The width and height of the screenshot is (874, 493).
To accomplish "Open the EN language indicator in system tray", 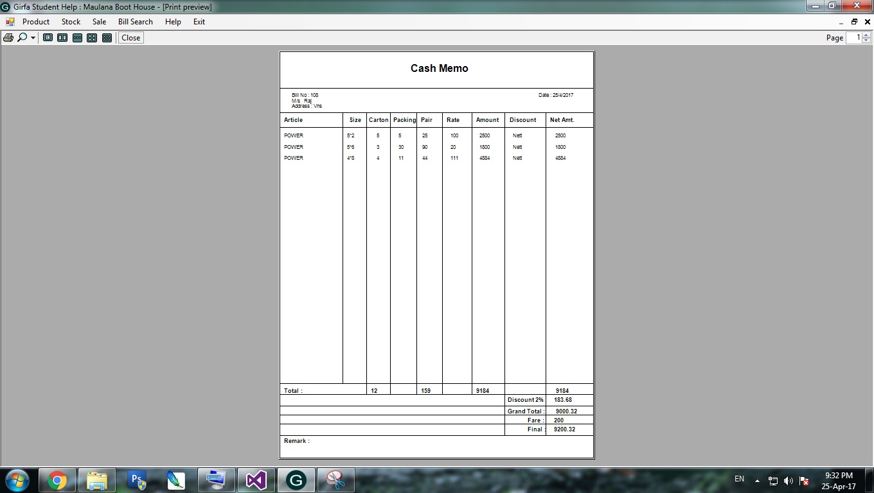I will click(739, 480).
